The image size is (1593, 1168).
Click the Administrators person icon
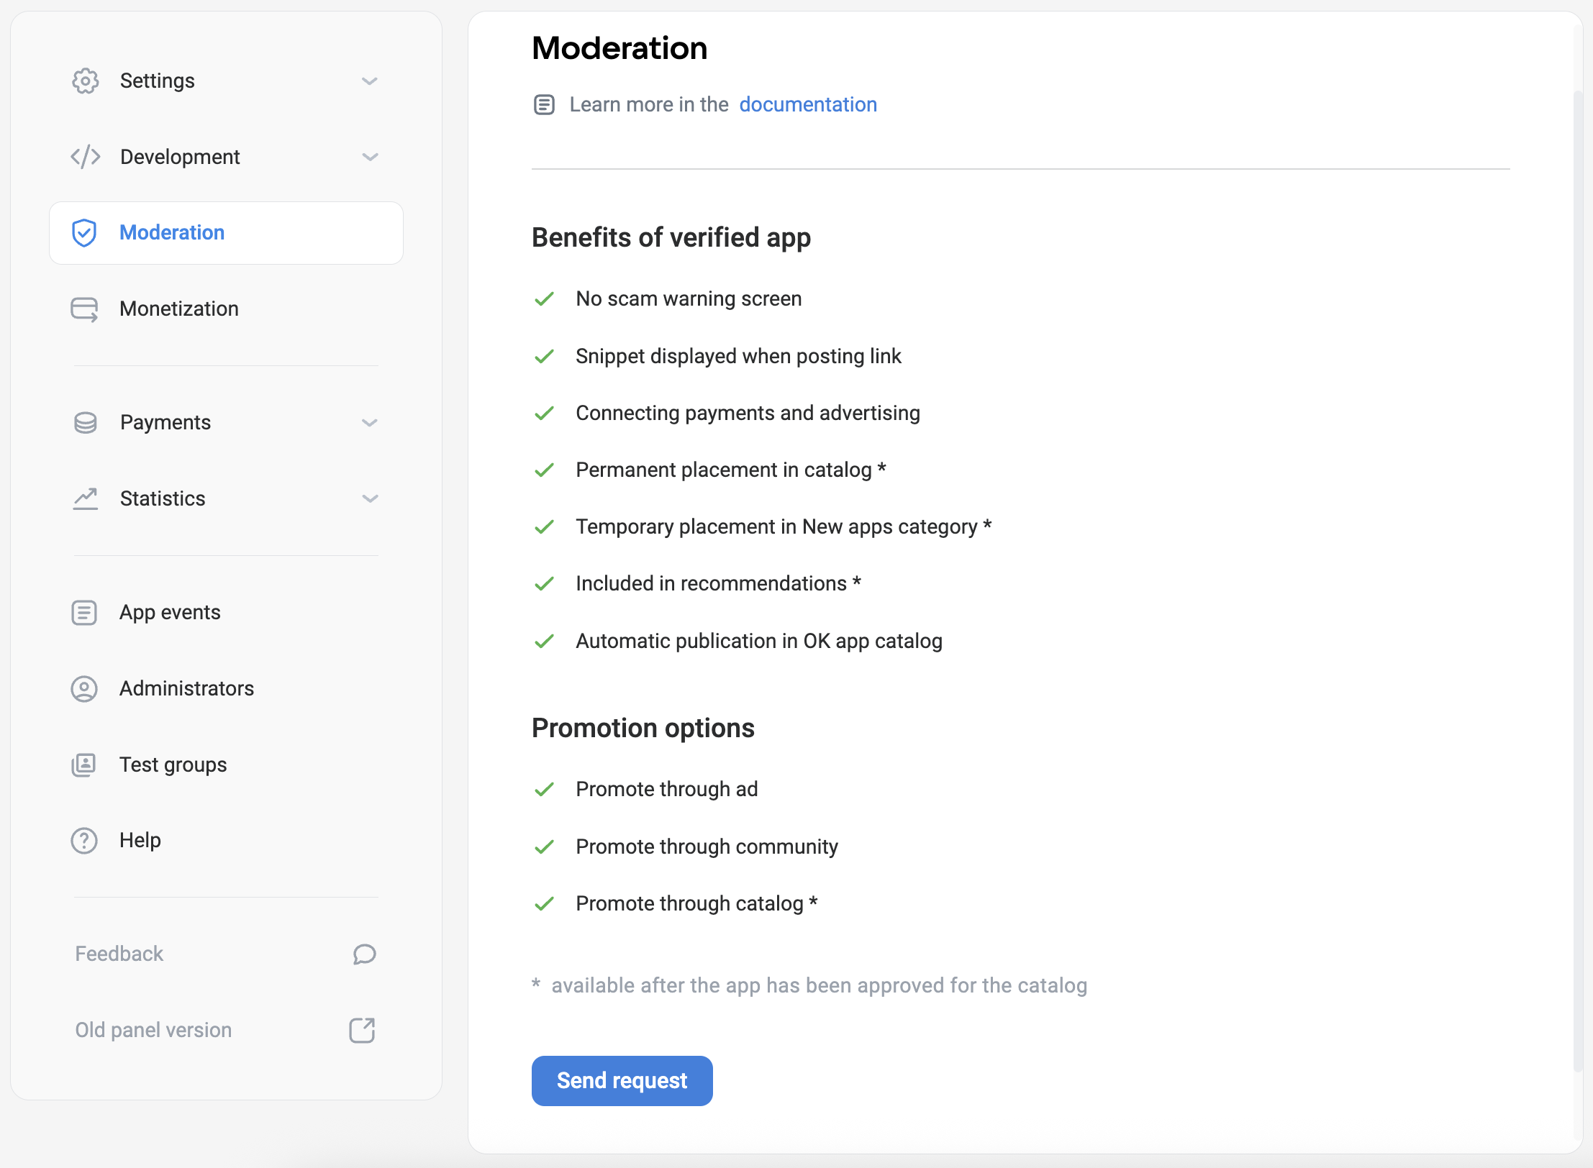click(x=84, y=688)
